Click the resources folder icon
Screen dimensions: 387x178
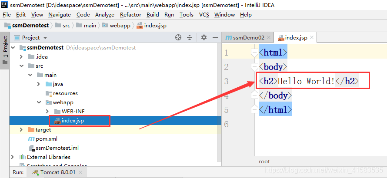49,93
